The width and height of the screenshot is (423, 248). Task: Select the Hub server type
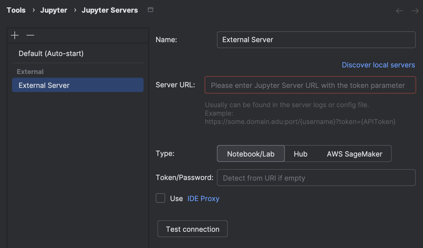tap(300, 153)
